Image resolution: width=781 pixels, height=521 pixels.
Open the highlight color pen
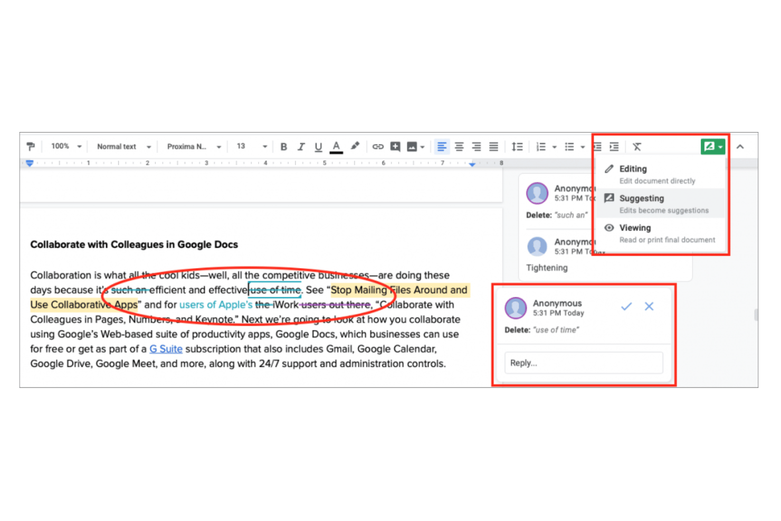(355, 146)
